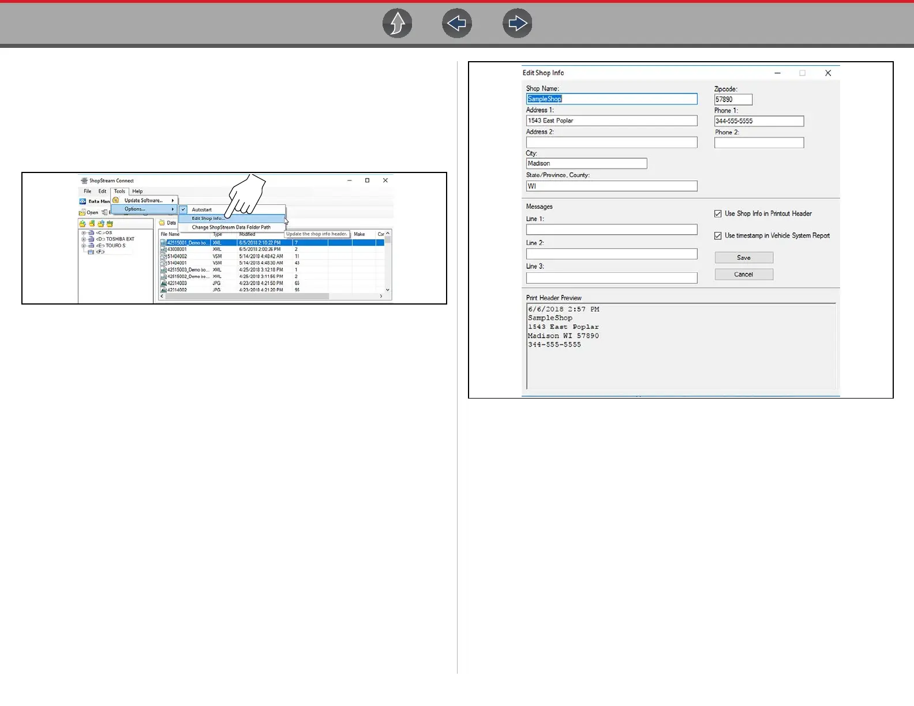Click the D: TOSHIBA EXT drive icon

[x=91, y=239]
